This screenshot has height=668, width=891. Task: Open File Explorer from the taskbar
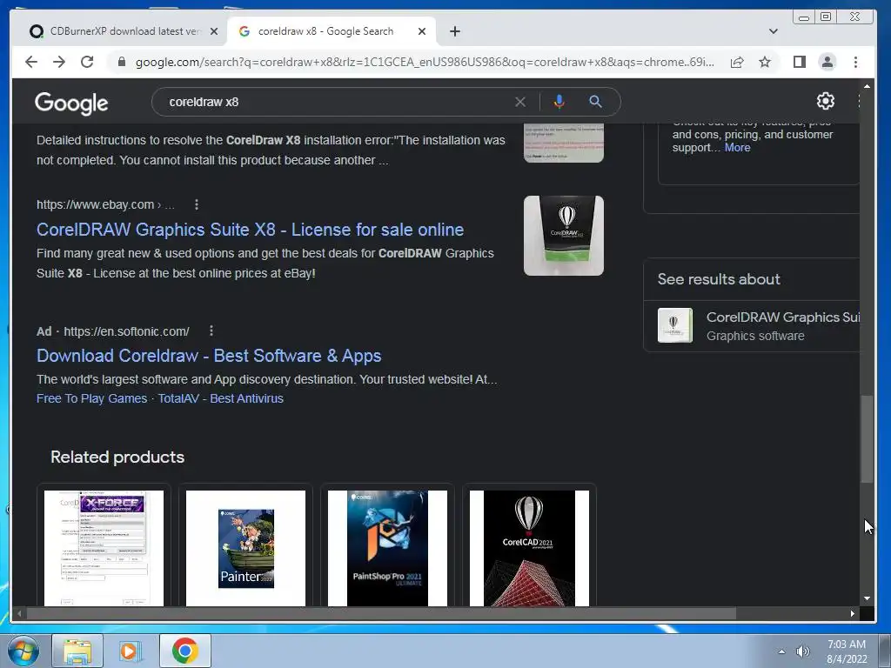coord(77,651)
